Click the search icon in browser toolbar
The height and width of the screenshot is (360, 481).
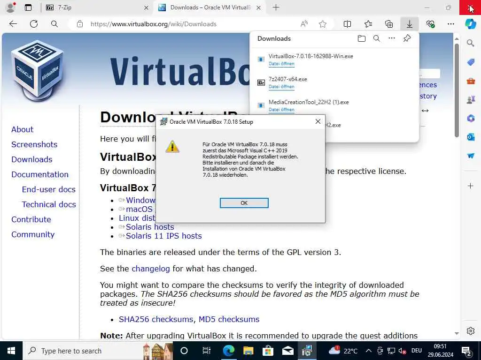[54, 24]
